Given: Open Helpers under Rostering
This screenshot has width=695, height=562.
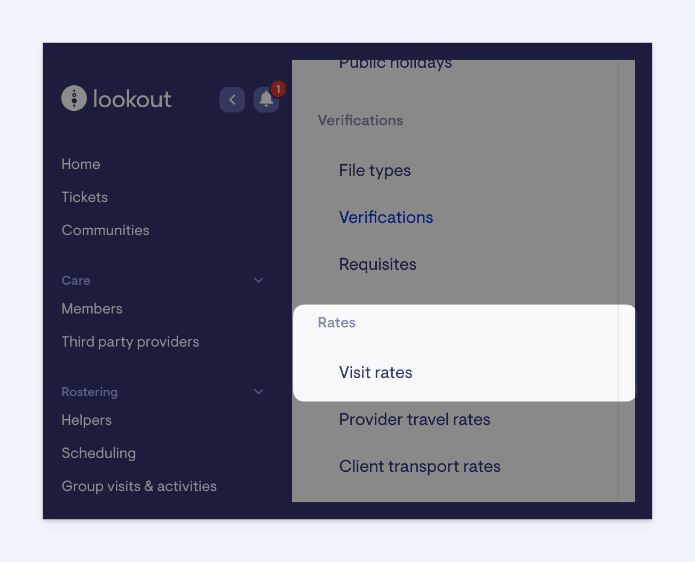Looking at the screenshot, I should [87, 420].
